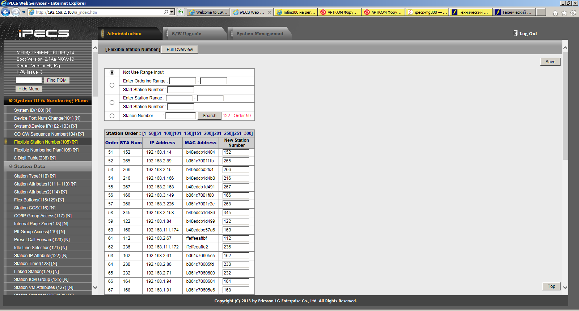The height and width of the screenshot is (311, 579).
Task: Collapse the System ID & Numbering Plans section
Action: point(11,101)
